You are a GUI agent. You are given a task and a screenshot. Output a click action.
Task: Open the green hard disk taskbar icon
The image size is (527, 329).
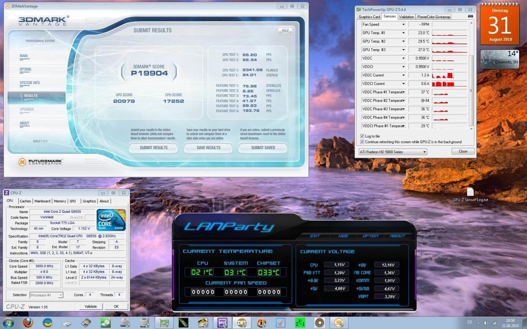106,323
